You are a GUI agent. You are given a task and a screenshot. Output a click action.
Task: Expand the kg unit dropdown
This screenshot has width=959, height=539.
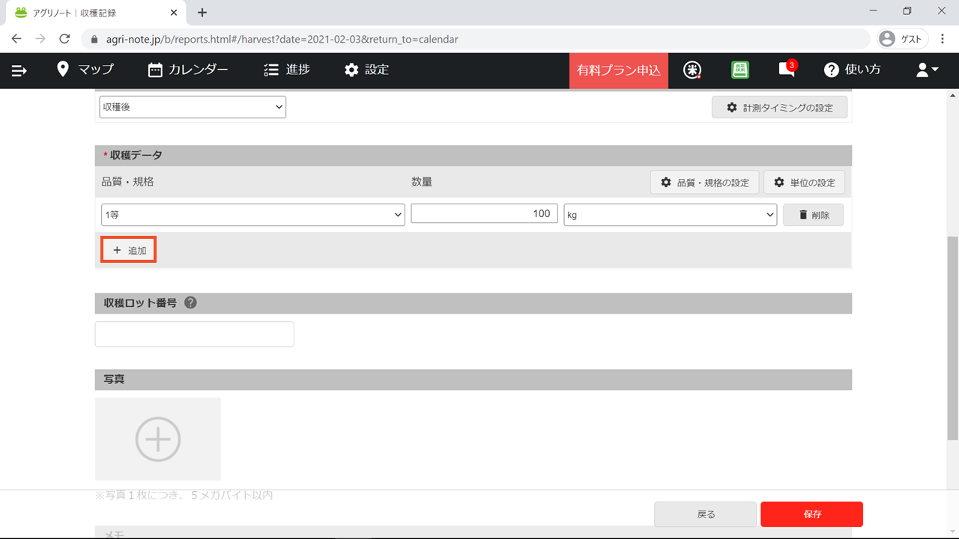pyautogui.click(x=671, y=215)
